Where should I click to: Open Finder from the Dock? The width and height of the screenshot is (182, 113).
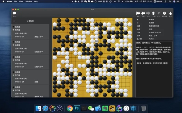point(38,108)
